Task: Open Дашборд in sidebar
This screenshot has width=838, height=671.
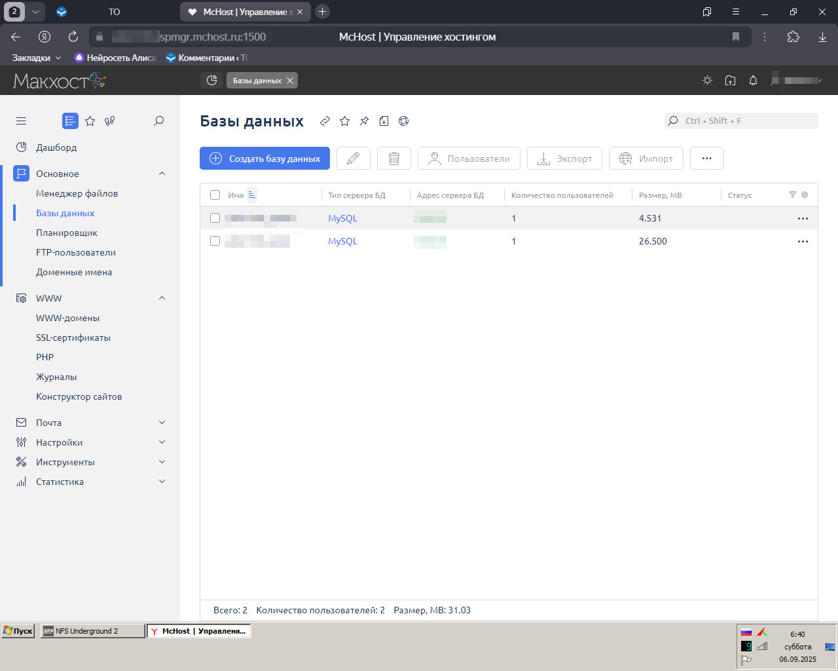Action: (x=56, y=147)
